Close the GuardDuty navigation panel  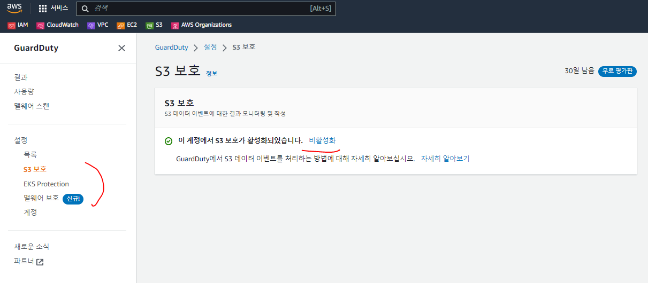(121, 48)
